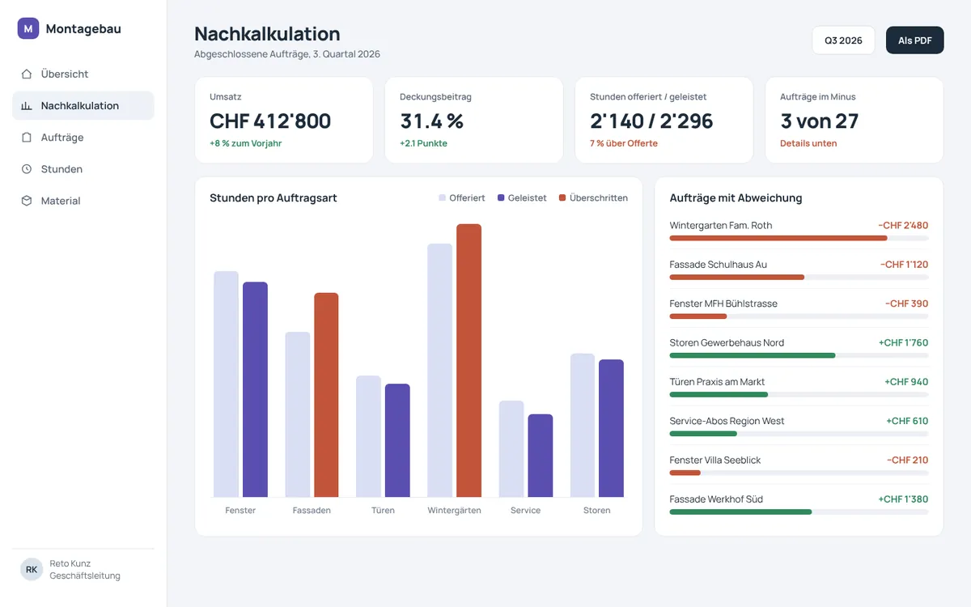Click the Geleistet legend swatch
The image size is (971, 607).
pyautogui.click(x=501, y=197)
